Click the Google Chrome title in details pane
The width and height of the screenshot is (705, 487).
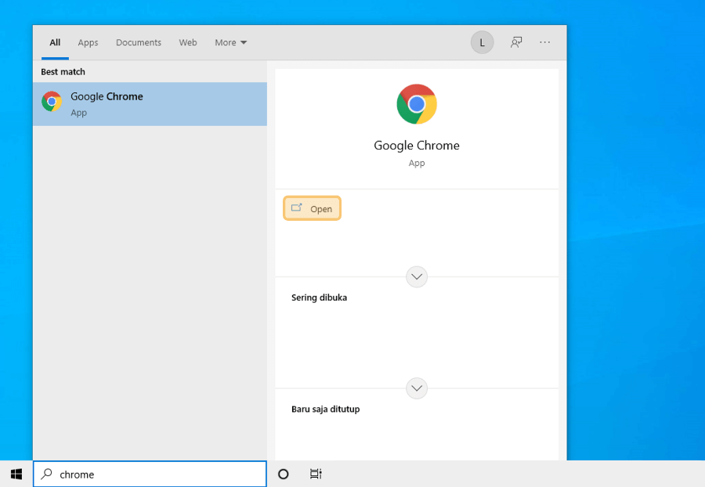click(417, 145)
